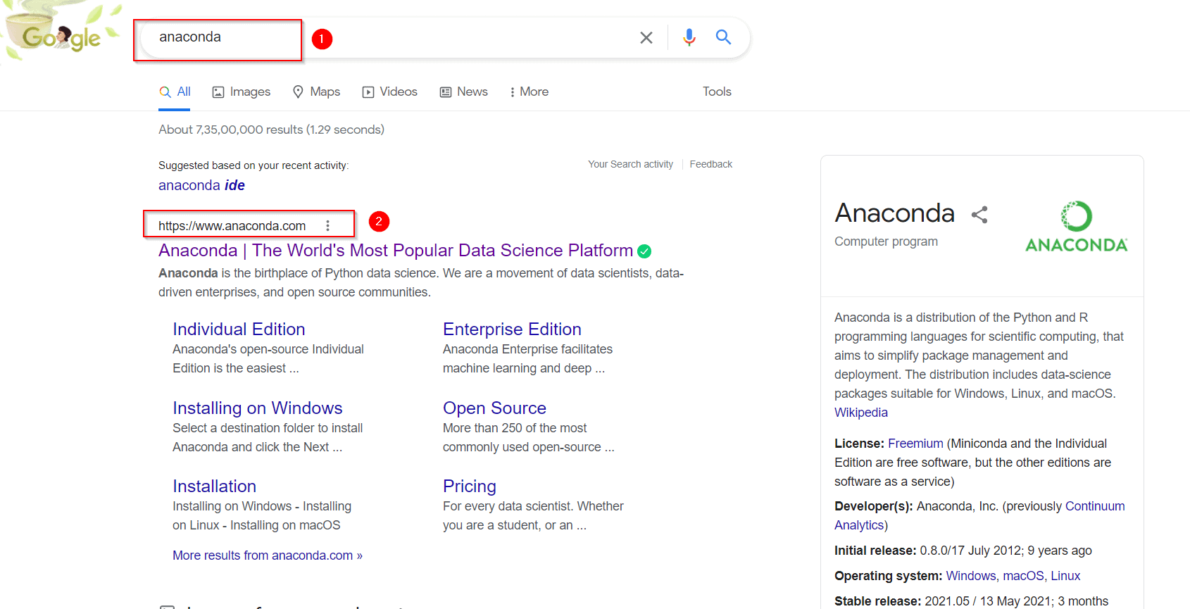
Task: Open the suggested search 'anaconda ide'
Action: tap(201, 185)
